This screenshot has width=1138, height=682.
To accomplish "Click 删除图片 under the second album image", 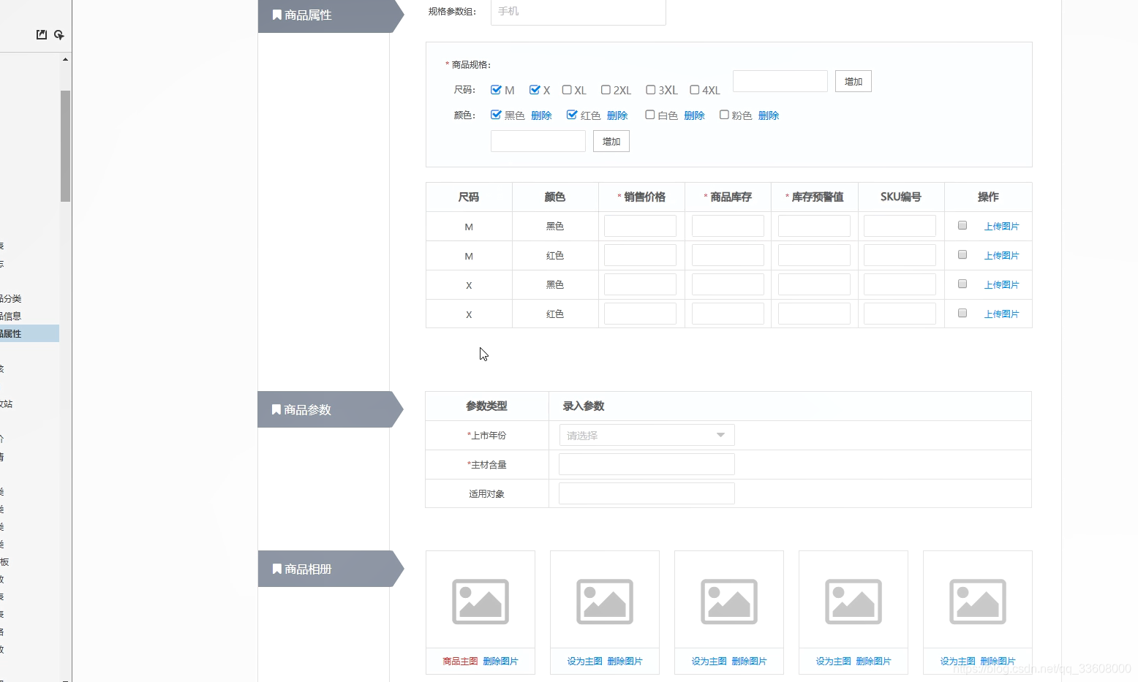I will pyautogui.click(x=625, y=662).
